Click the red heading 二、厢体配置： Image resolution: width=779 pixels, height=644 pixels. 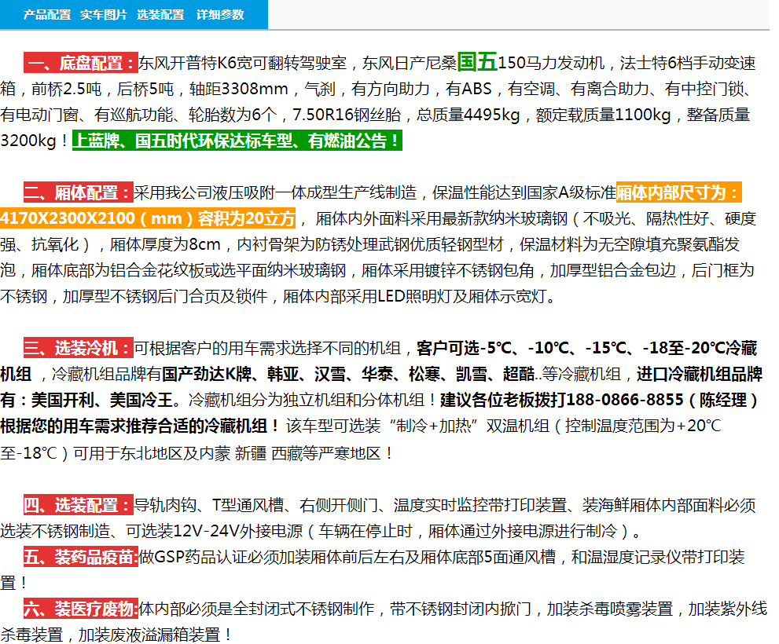click(79, 192)
